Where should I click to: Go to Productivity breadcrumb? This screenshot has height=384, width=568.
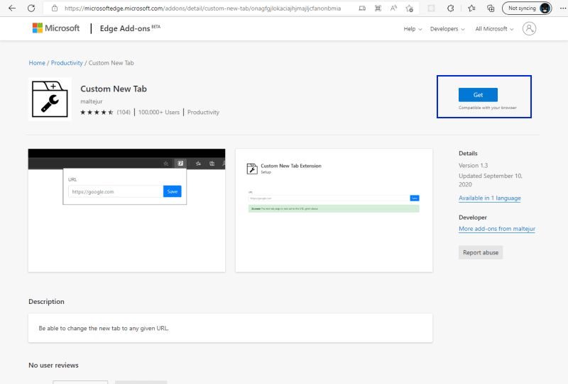[67, 63]
